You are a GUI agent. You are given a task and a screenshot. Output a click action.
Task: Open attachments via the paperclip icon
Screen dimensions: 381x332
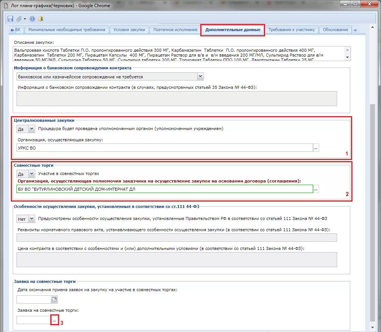click(19, 19)
